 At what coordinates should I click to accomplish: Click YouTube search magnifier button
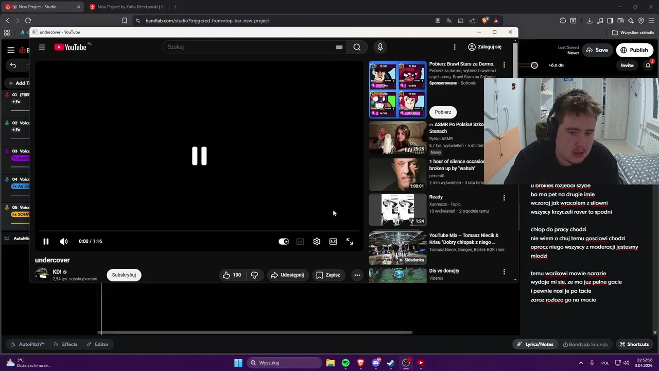(357, 47)
